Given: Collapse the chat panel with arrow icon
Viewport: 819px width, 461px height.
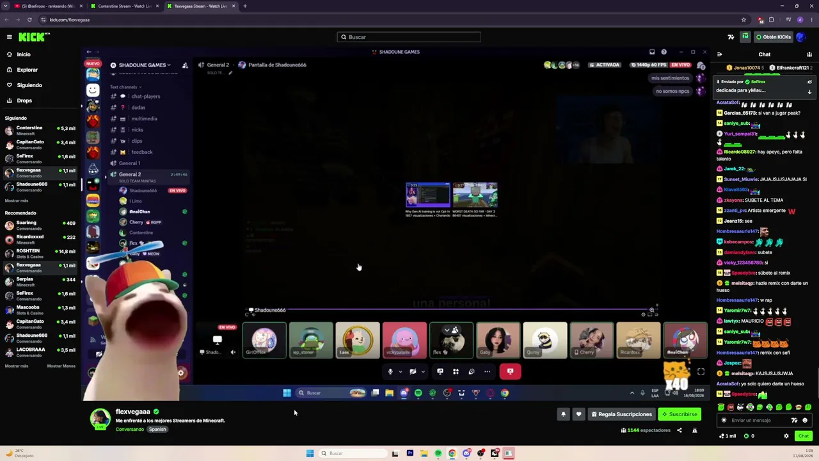Looking at the screenshot, I should pos(720,54).
